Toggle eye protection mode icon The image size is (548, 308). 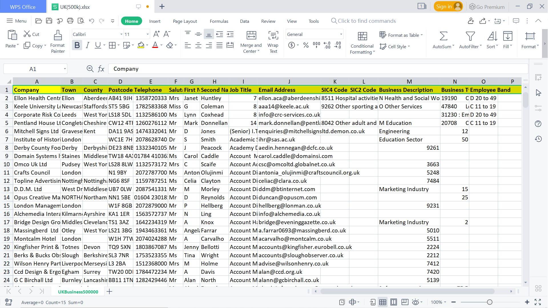pos(416,302)
